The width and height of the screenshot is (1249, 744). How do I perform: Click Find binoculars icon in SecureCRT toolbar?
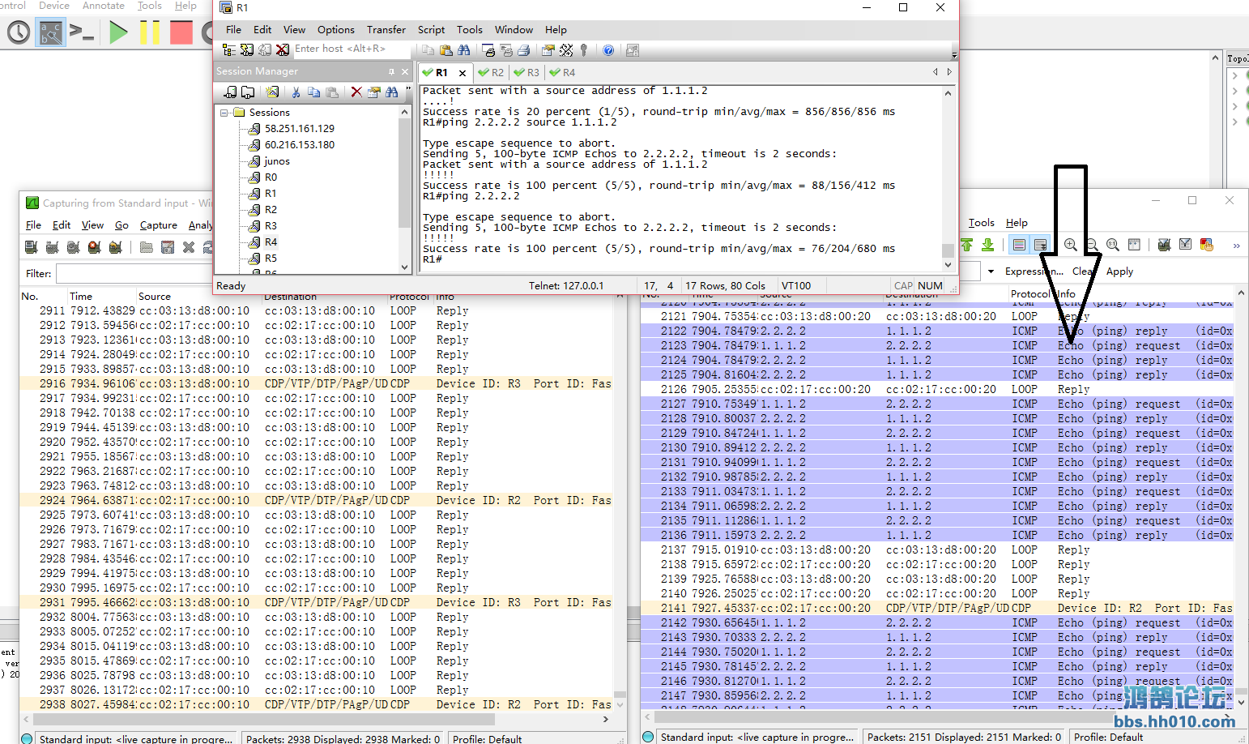click(464, 50)
